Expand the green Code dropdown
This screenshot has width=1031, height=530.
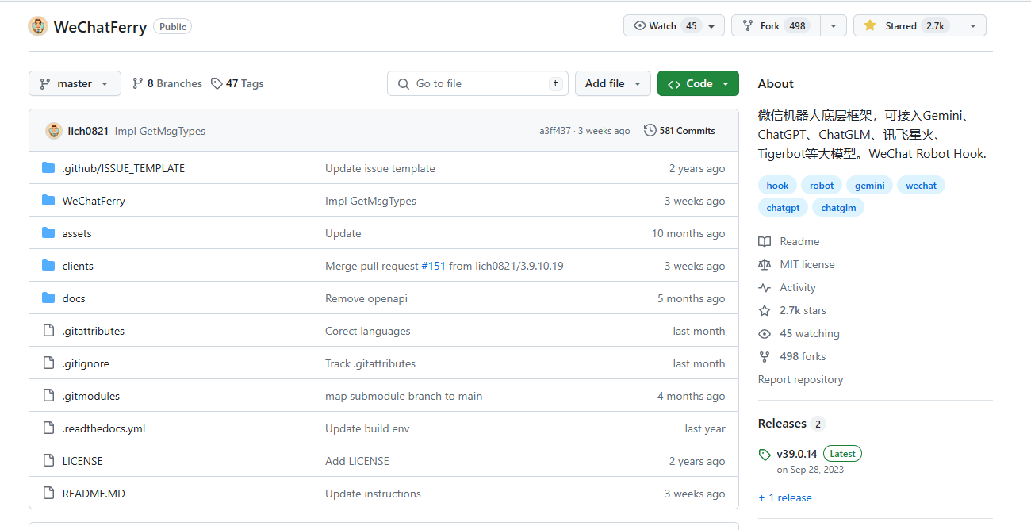[x=698, y=83]
